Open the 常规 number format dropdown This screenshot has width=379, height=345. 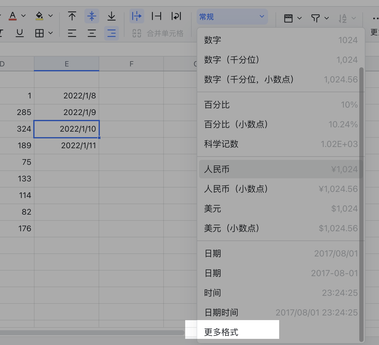[232, 17]
